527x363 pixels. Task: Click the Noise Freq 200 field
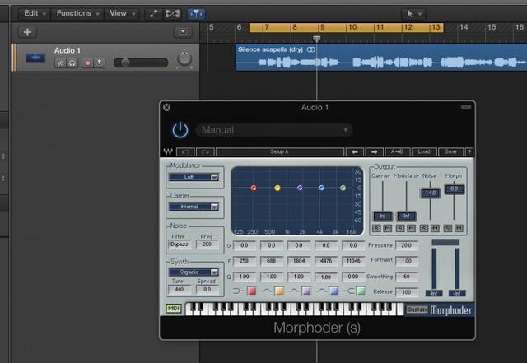coord(207,244)
